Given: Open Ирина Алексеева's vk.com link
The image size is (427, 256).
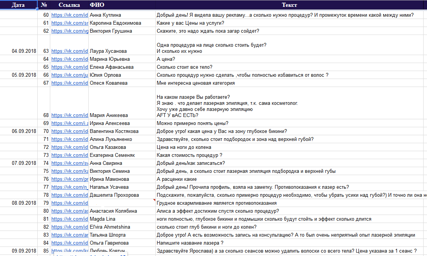Looking at the screenshot, I should 69,123.
